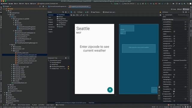Open the AppTheme dropdown
Screen dimensions: 192x108
pyautogui.click(x=96, y=12)
